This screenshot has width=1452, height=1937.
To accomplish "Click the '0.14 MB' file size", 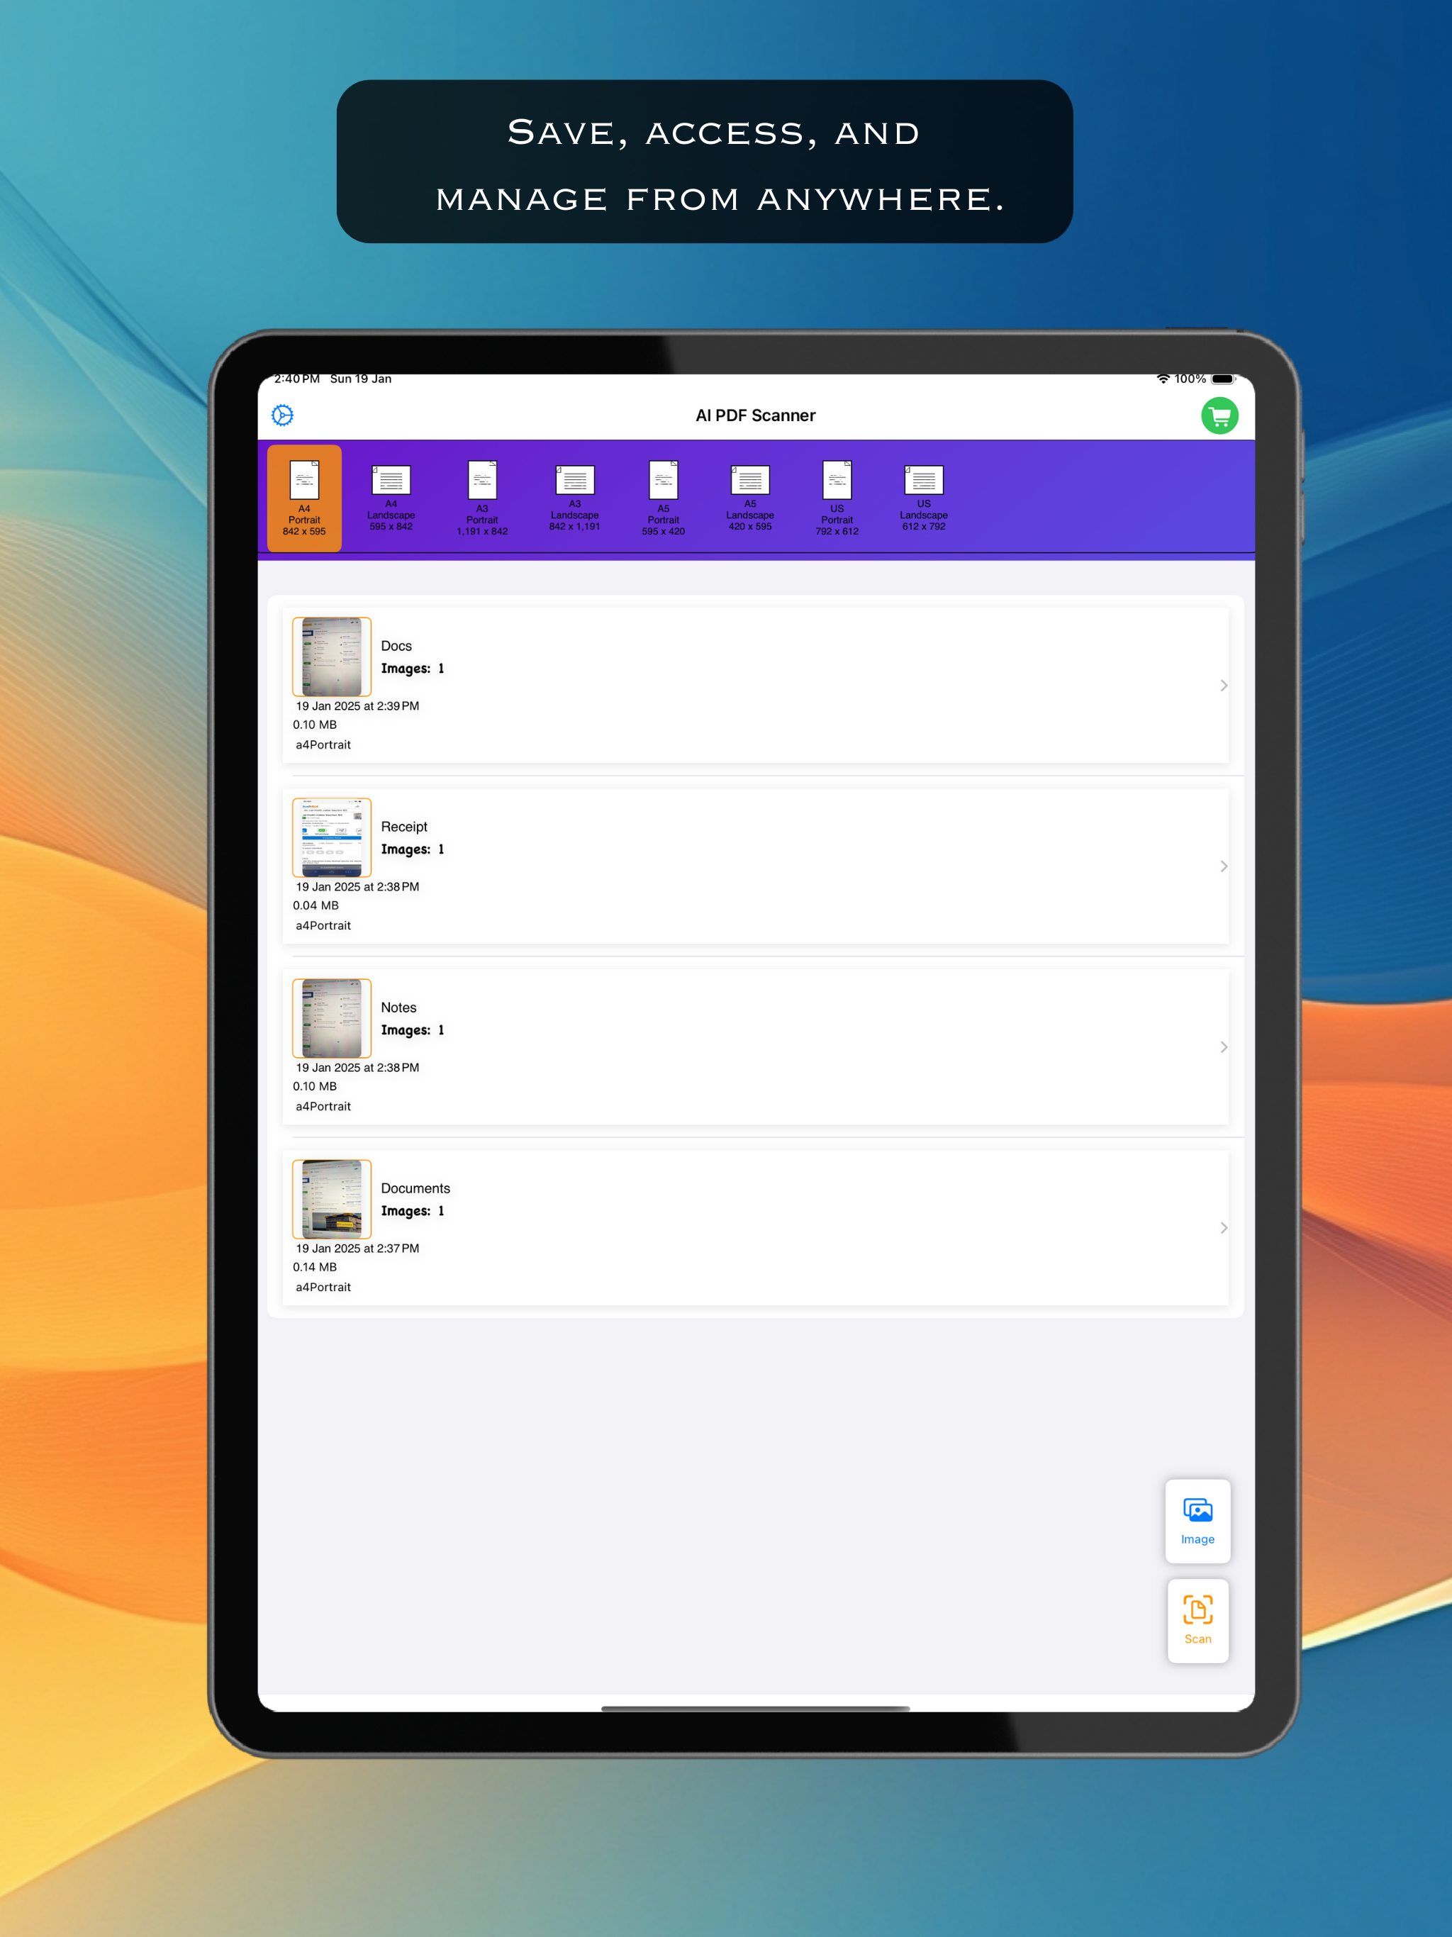I will (314, 1267).
